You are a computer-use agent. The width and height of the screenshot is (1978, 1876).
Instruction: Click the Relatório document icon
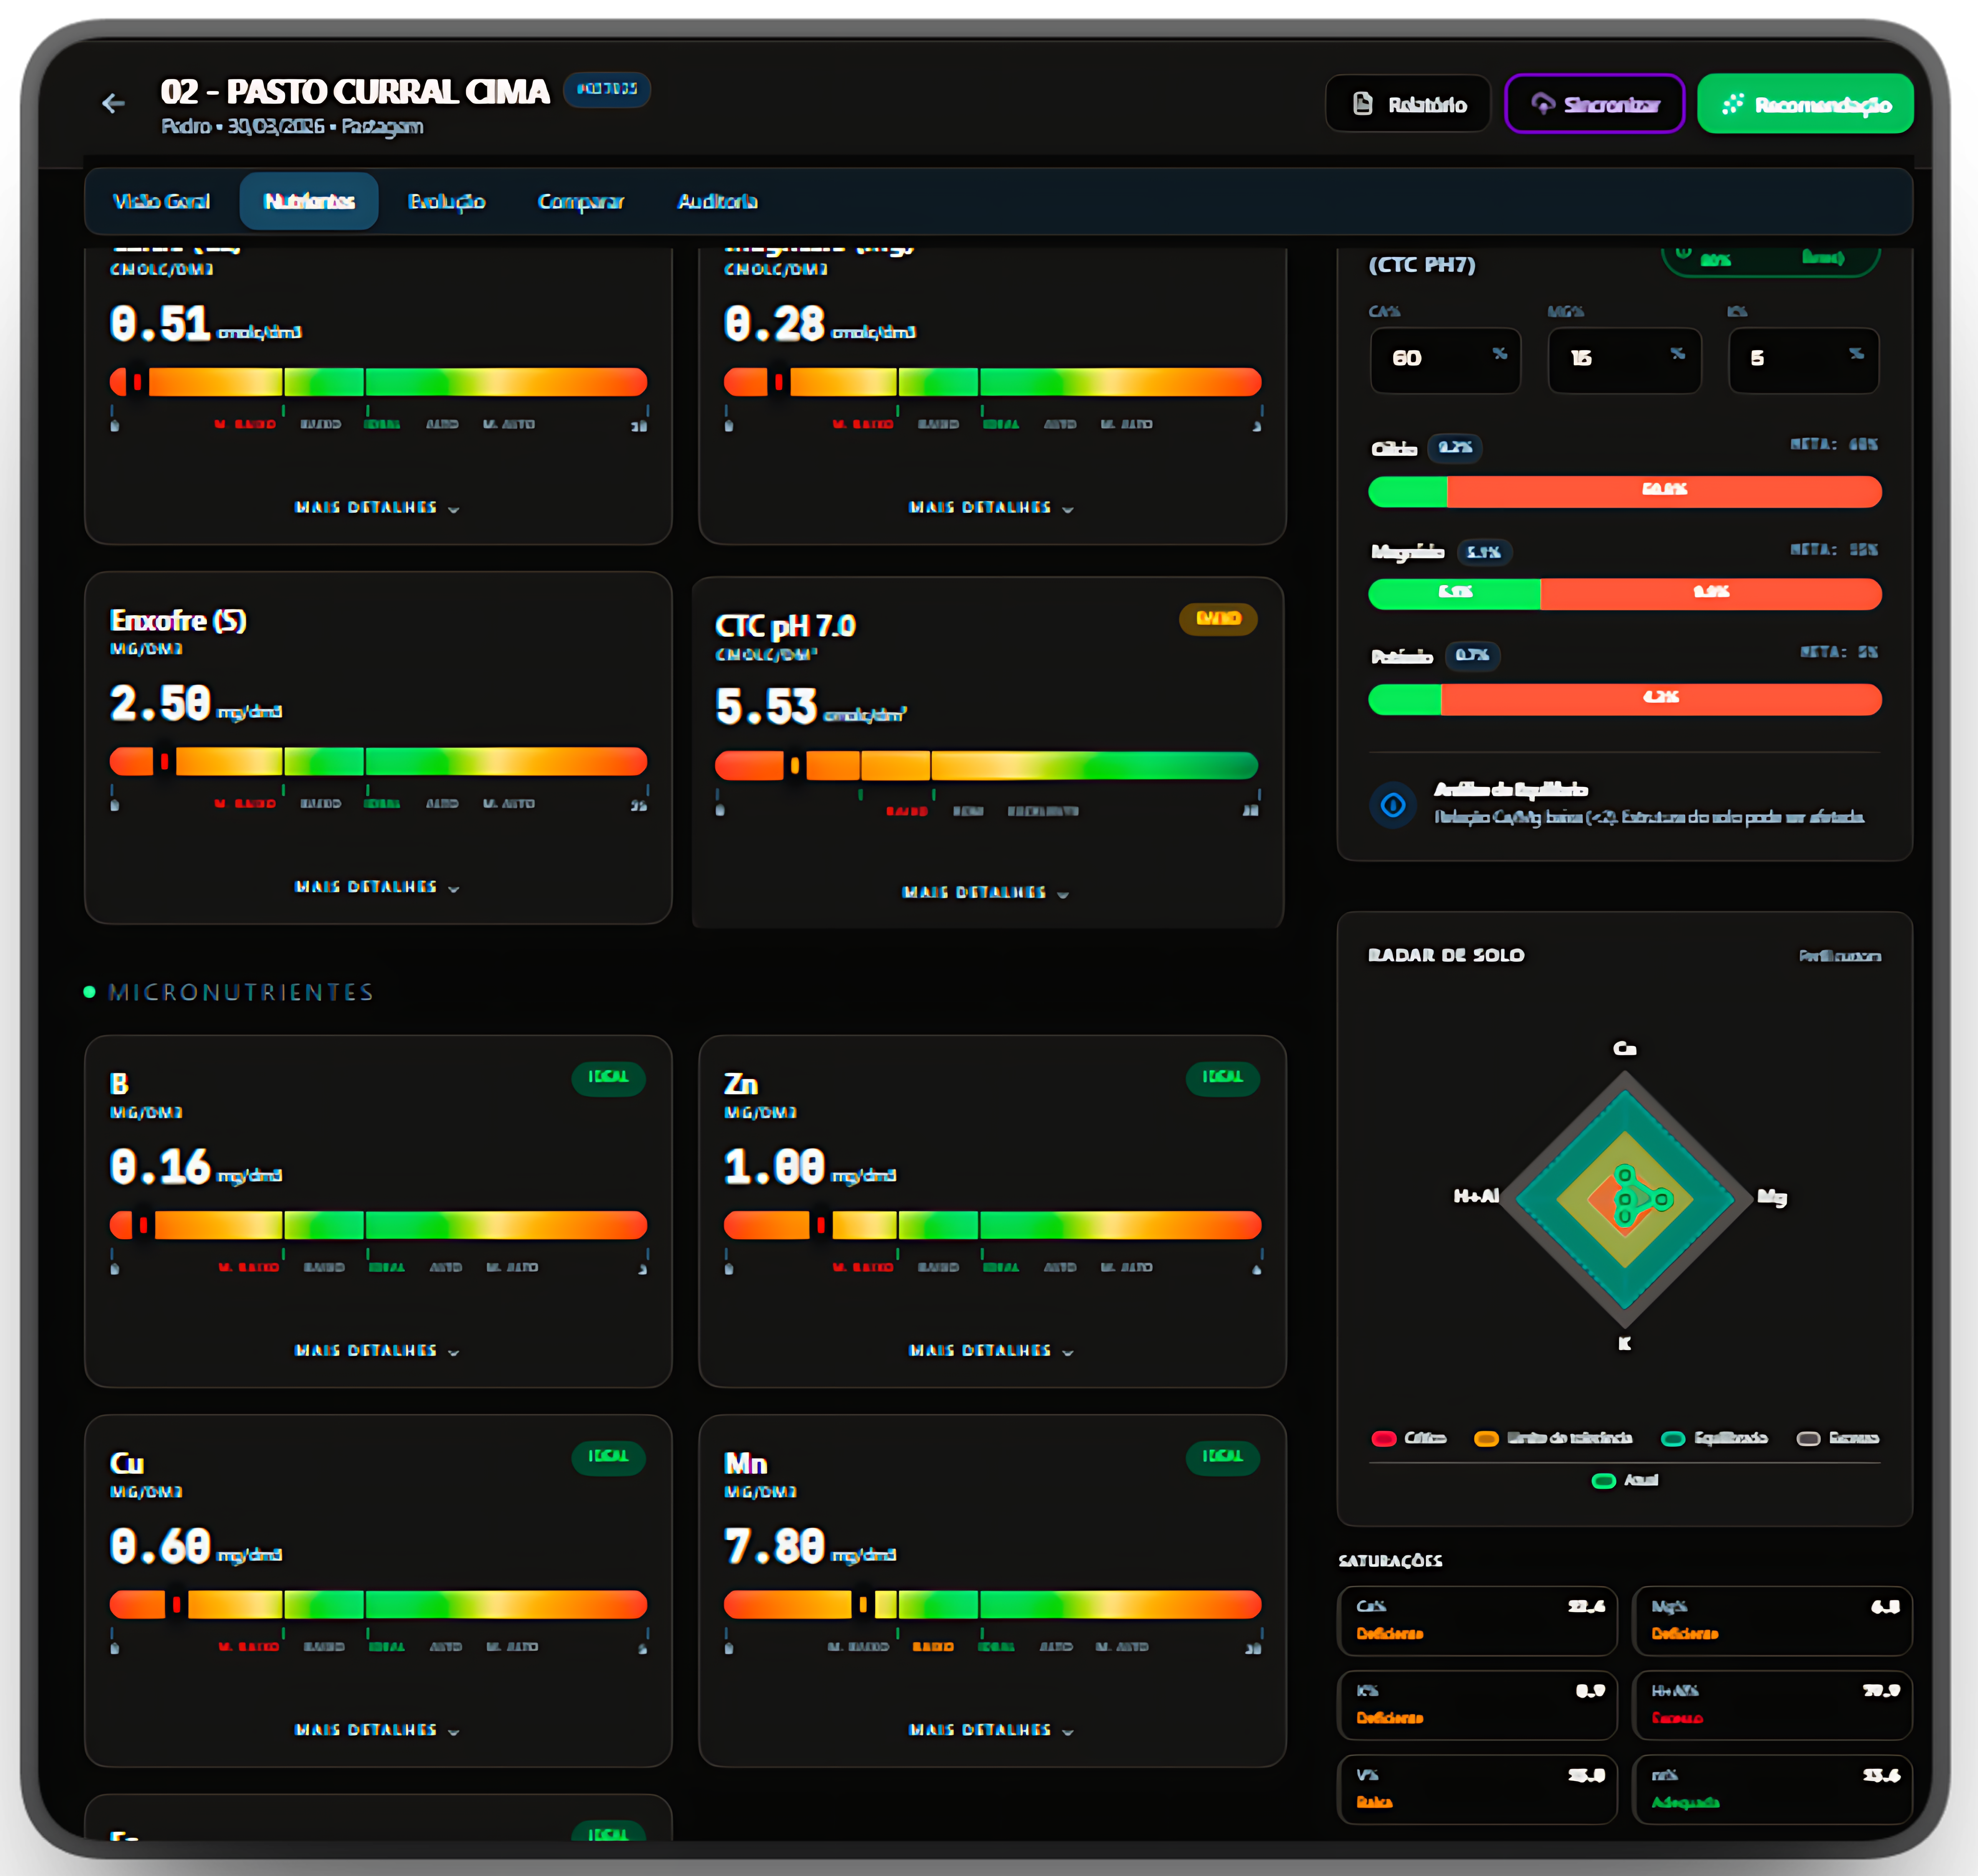[1362, 104]
